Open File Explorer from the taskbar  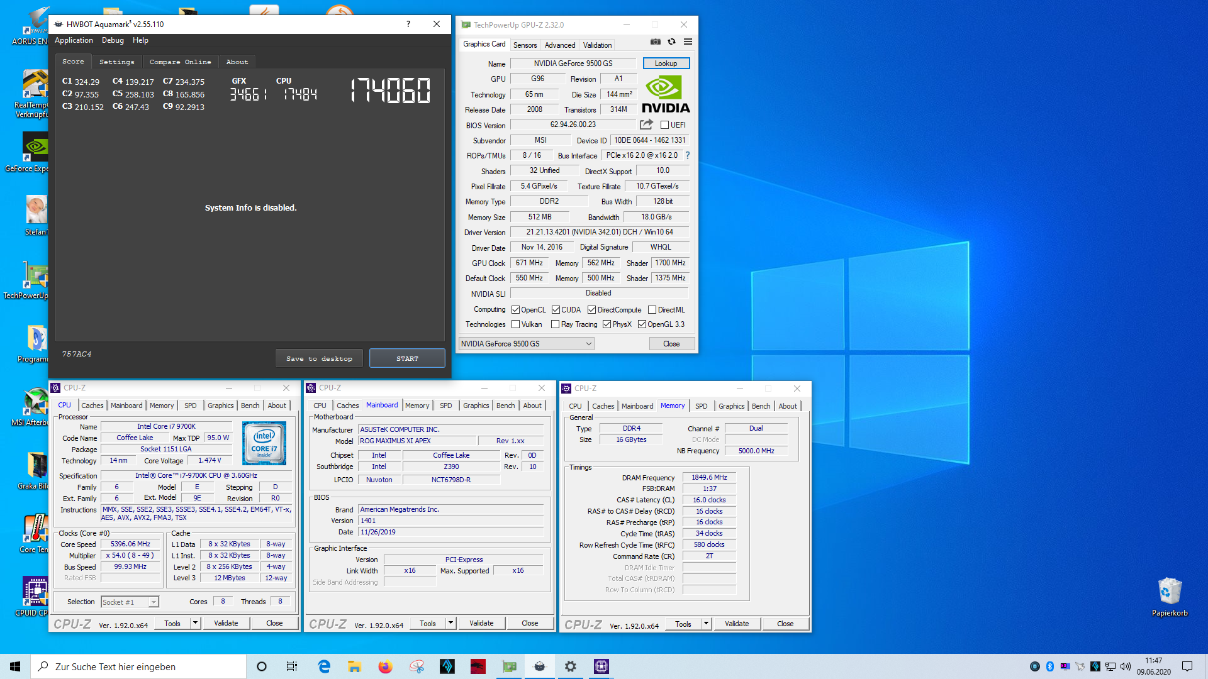354,666
